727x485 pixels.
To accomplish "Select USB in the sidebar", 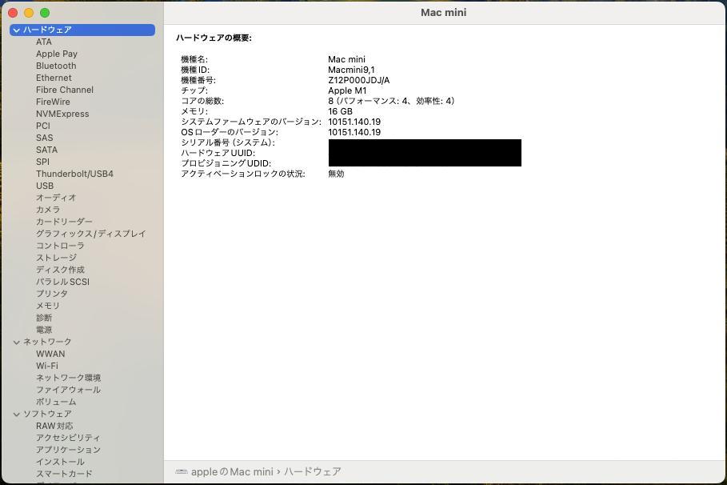I will coord(45,186).
